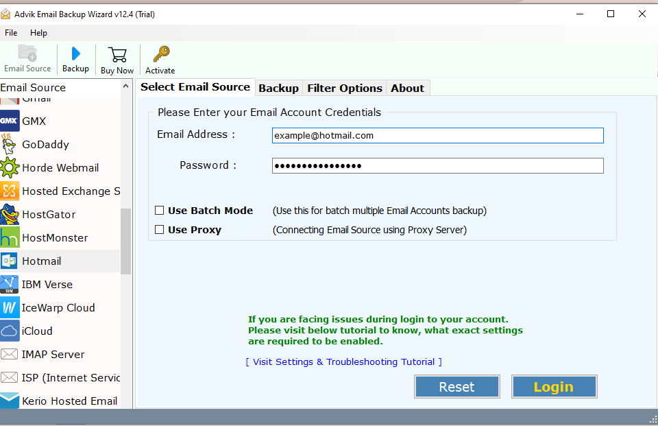Enable the Use Proxy checkbox
The image size is (658, 426).
coord(160,229)
